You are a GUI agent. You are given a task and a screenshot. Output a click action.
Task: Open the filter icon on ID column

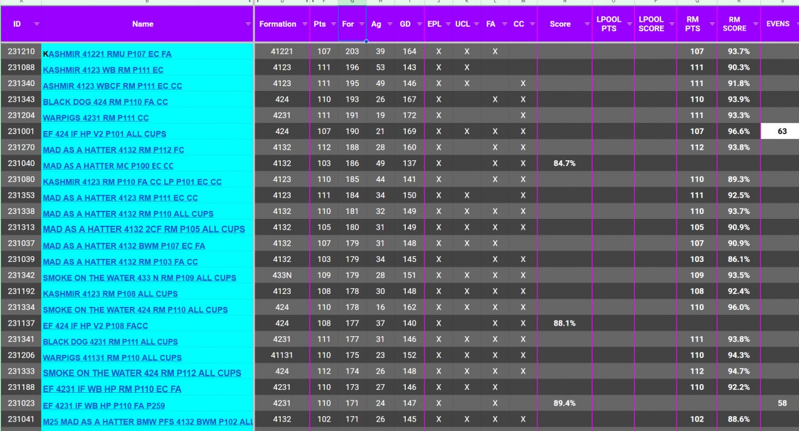coord(36,24)
